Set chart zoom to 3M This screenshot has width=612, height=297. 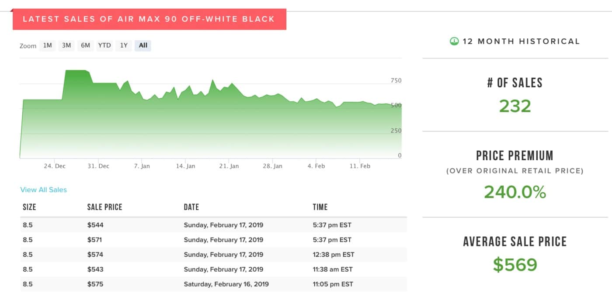pos(66,45)
